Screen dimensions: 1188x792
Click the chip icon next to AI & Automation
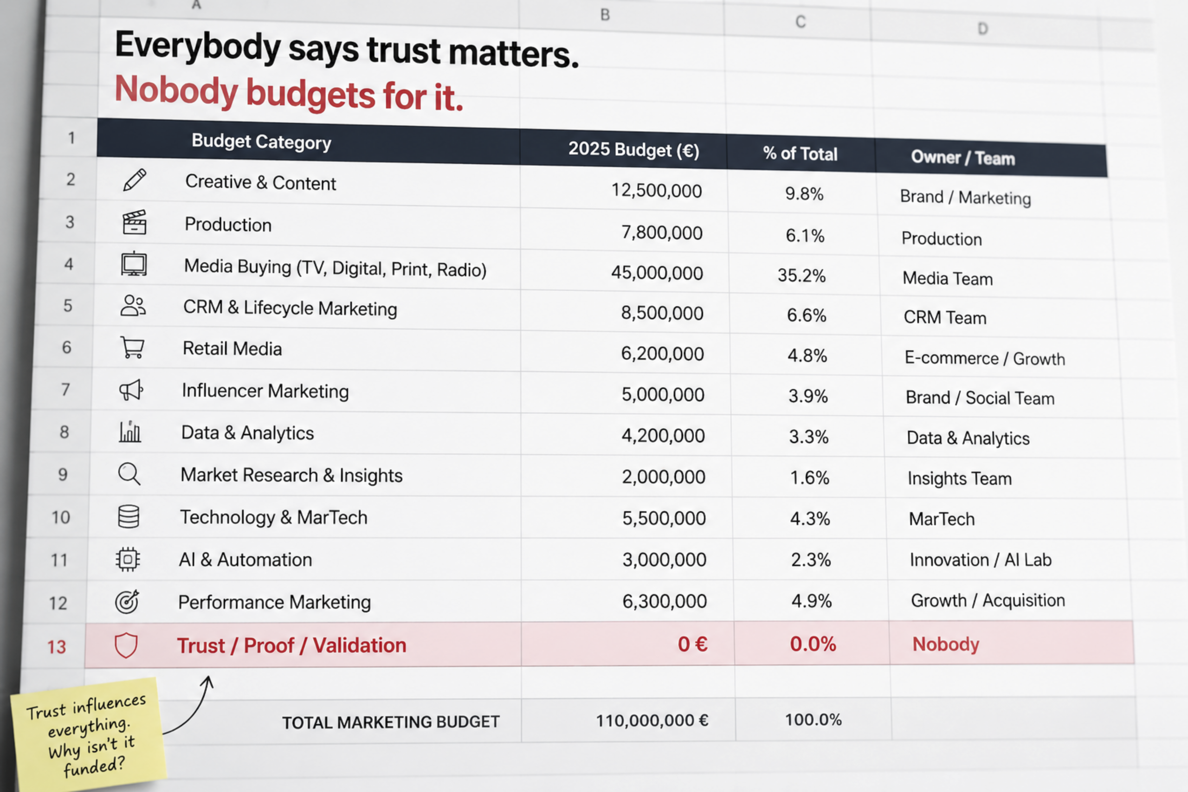click(x=128, y=559)
